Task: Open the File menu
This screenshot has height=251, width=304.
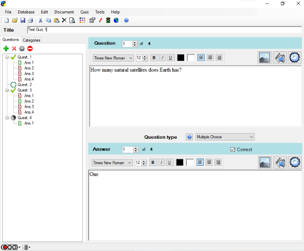Action: (x=8, y=12)
